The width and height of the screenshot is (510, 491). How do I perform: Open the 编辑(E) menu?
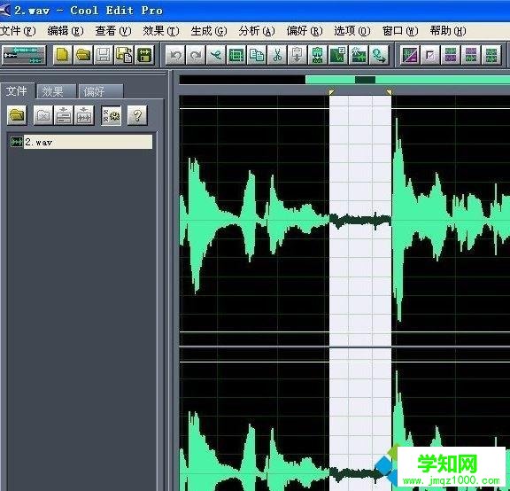[x=66, y=31]
